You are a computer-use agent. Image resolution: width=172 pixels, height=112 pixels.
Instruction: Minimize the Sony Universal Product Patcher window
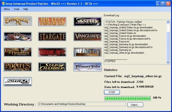158,4
